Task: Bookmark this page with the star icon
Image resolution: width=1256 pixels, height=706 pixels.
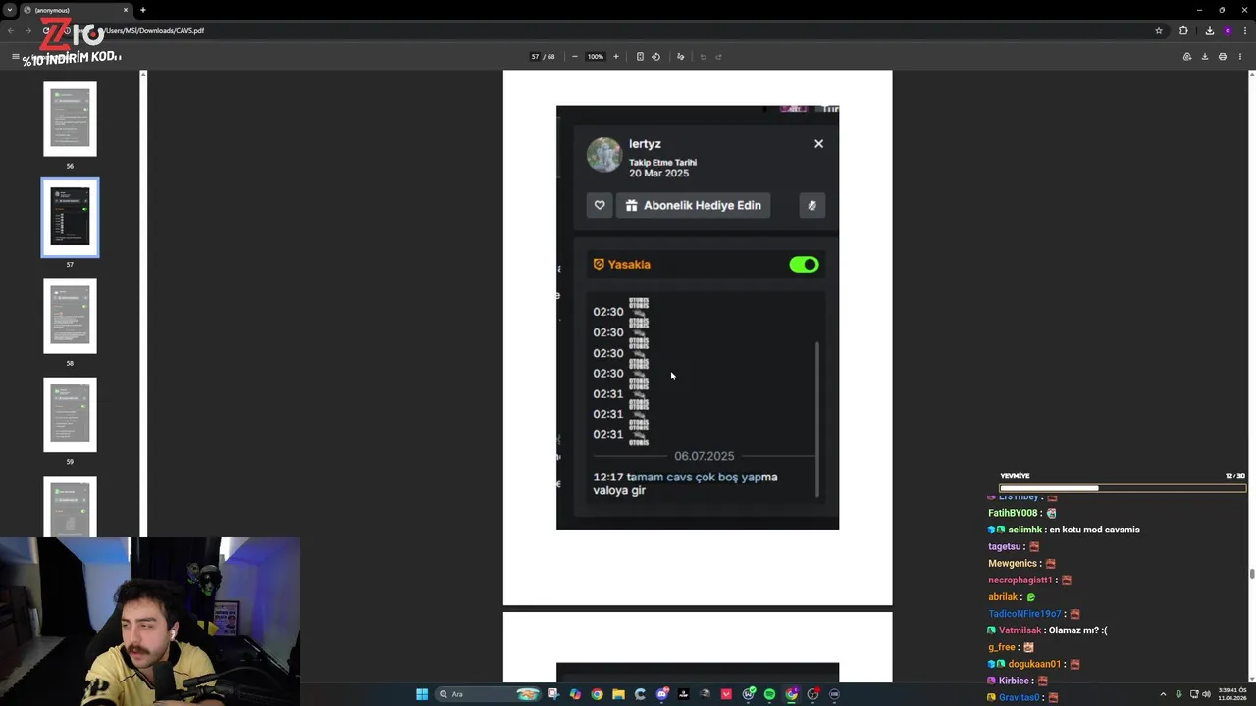Action: 1159,30
